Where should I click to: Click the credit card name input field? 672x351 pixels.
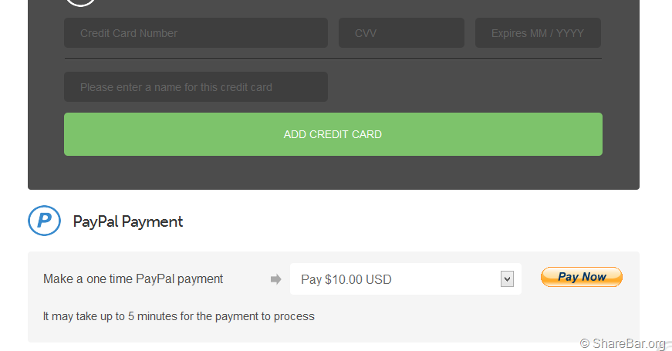pyautogui.click(x=195, y=87)
